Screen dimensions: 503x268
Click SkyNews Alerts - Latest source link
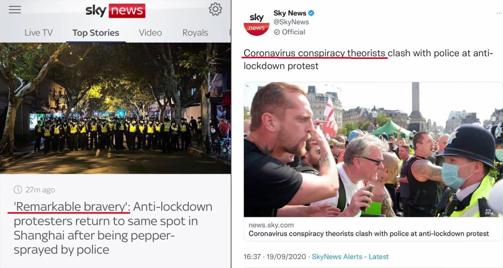(x=350, y=257)
